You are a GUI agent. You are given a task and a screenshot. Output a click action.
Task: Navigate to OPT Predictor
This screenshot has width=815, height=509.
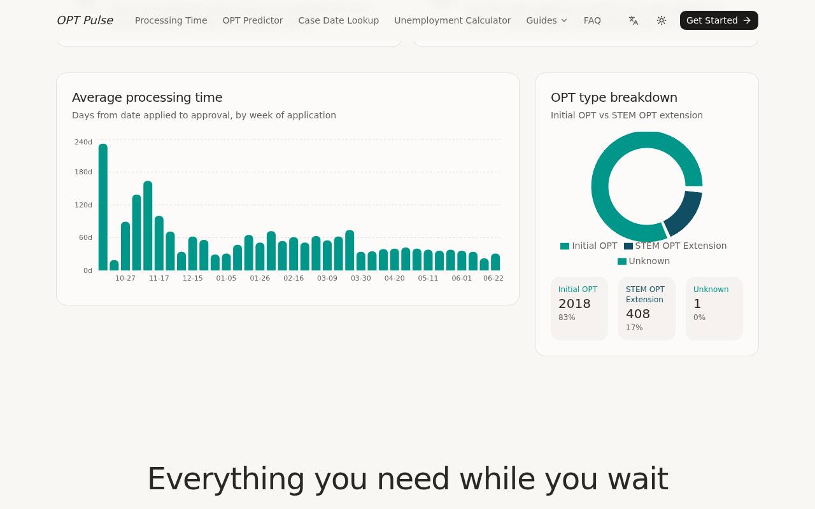point(253,20)
